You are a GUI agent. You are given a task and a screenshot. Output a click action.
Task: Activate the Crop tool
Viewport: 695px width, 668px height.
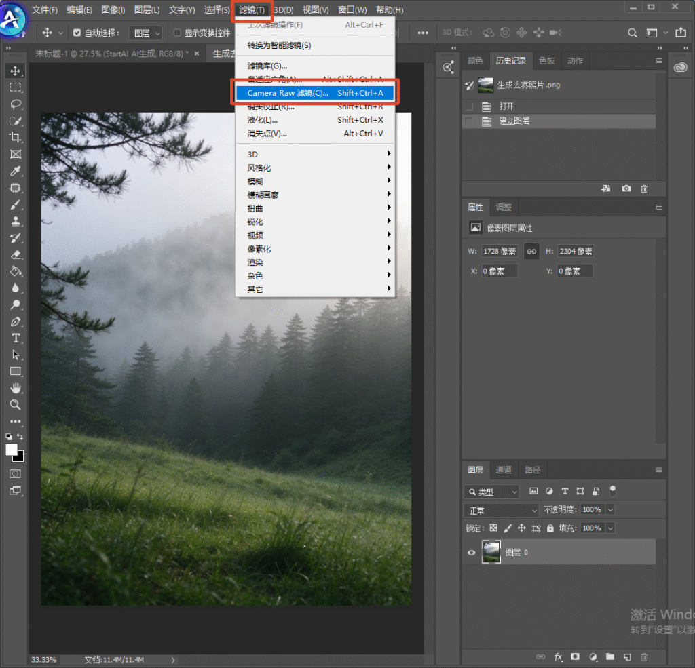click(x=16, y=137)
